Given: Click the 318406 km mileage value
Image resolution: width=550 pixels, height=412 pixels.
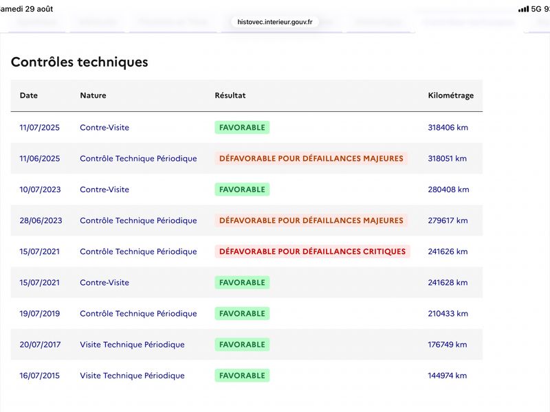Looking at the screenshot, I should [448, 128].
